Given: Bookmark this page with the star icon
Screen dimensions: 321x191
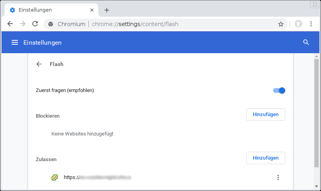Looking at the screenshot, I should (280, 24).
